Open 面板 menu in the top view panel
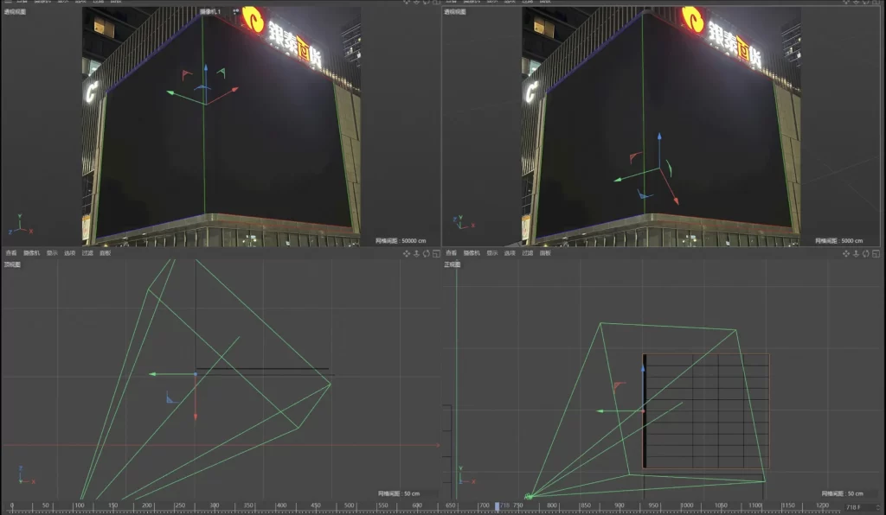This screenshot has width=886, height=515. pos(105,253)
